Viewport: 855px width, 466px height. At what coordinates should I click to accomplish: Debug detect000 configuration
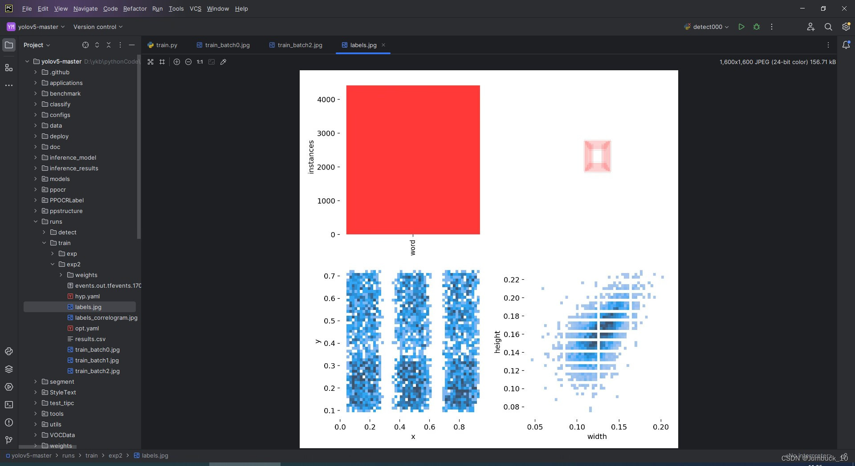click(757, 27)
